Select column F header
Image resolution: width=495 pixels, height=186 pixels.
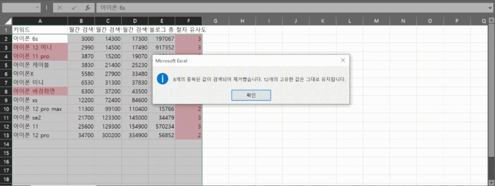click(189, 21)
